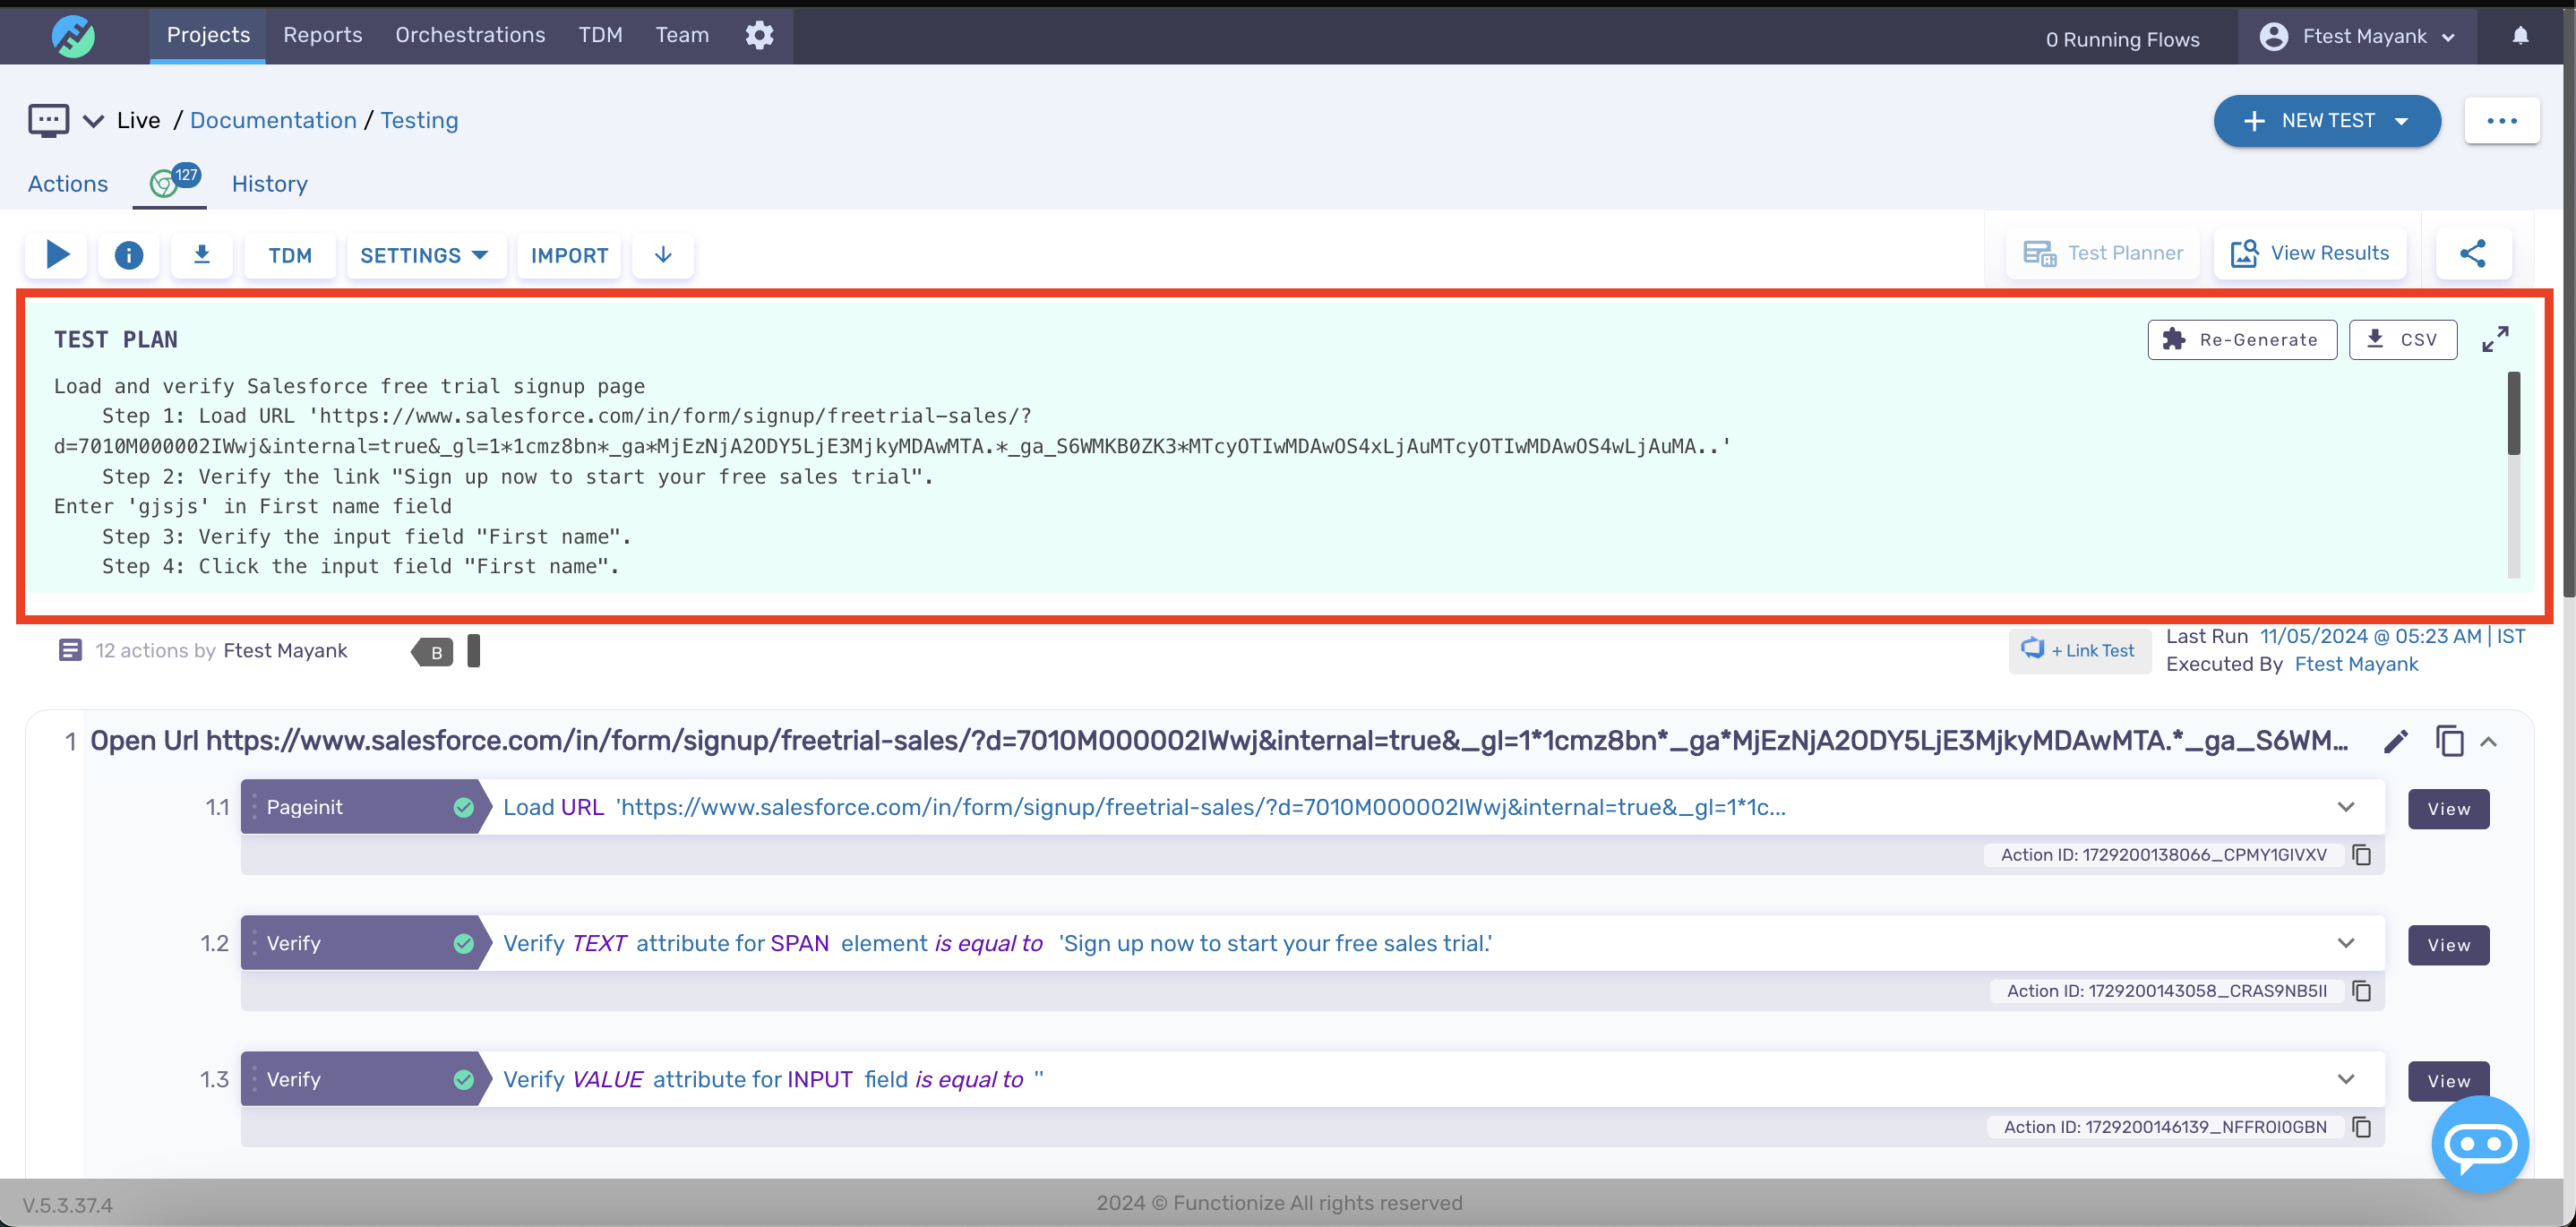Expand details of step 1.1 Load URL

[x=2345, y=807]
